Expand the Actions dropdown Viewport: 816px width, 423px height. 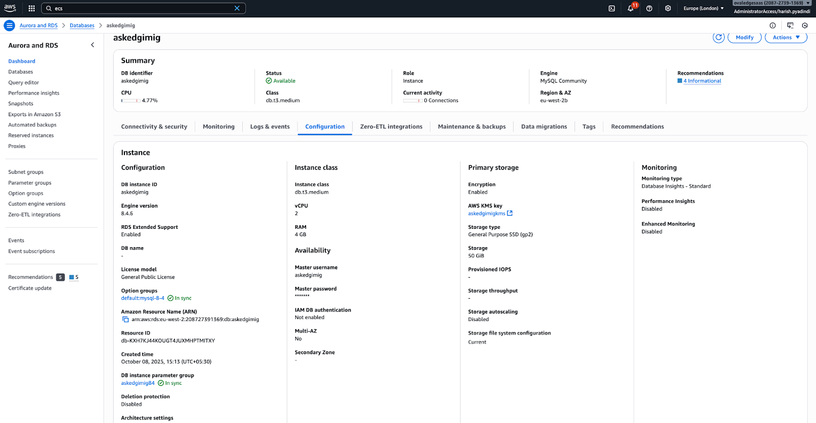pos(786,37)
